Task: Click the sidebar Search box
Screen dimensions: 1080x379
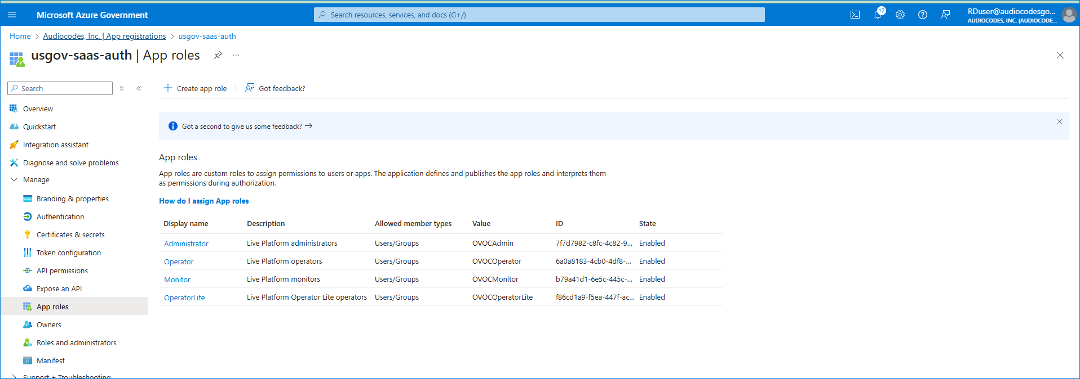Action: 60,88
